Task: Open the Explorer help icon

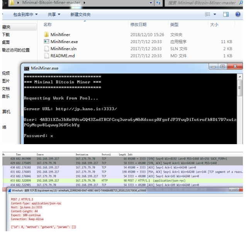Action: [x=237, y=15]
